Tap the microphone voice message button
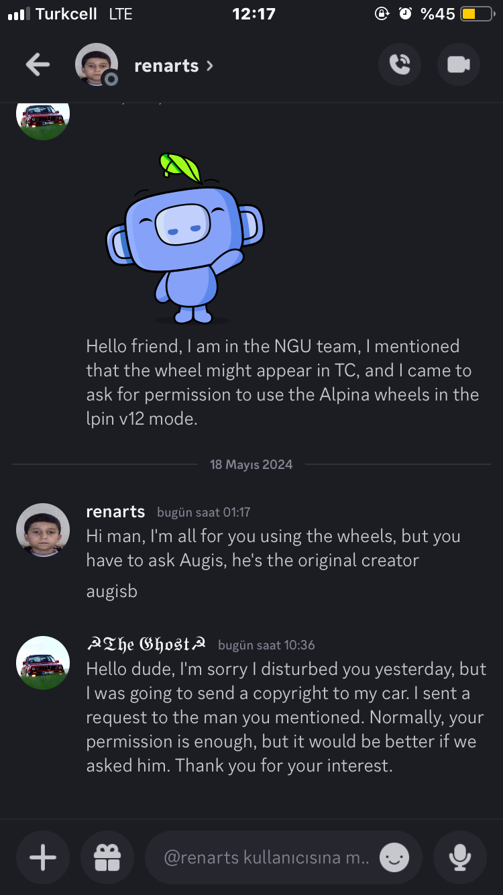Image resolution: width=503 pixels, height=895 pixels. pos(459,857)
